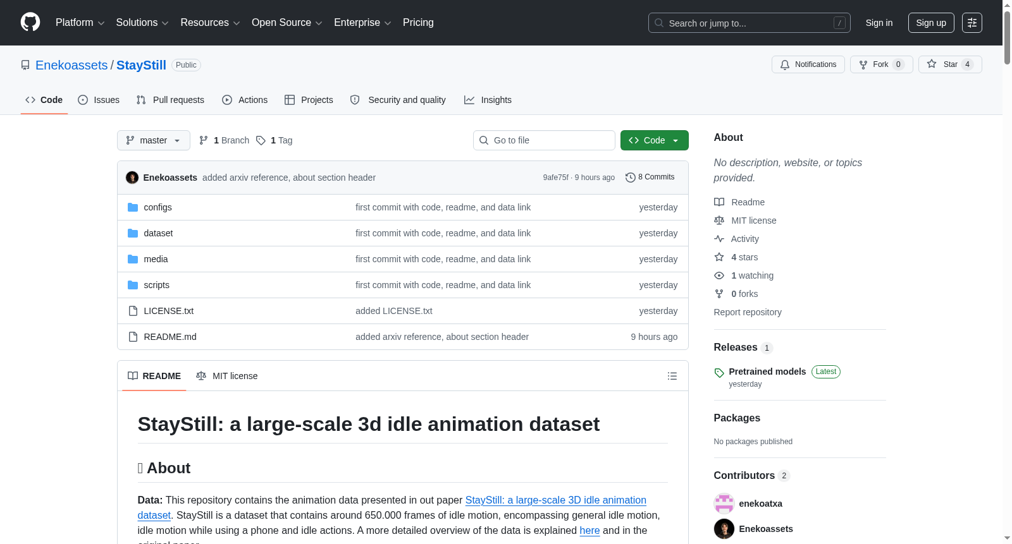Image resolution: width=1012 pixels, height=544 pixels.
Task: Open the Platform menu dropdown
Action: click(x=80, y=23)
